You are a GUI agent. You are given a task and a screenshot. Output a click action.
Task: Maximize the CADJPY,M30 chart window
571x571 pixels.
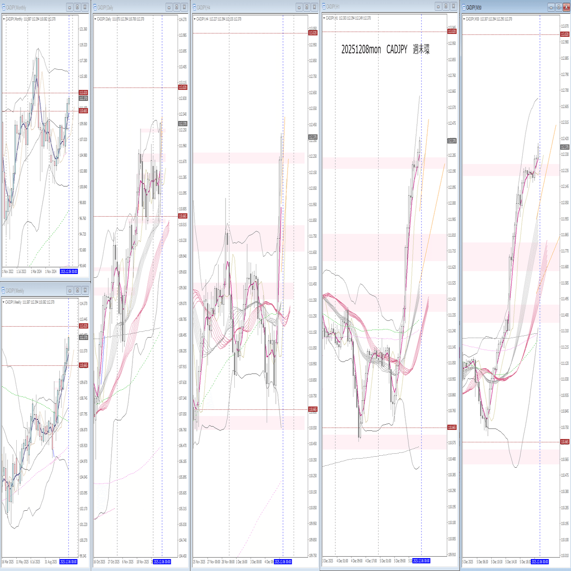tap(559, 7)
